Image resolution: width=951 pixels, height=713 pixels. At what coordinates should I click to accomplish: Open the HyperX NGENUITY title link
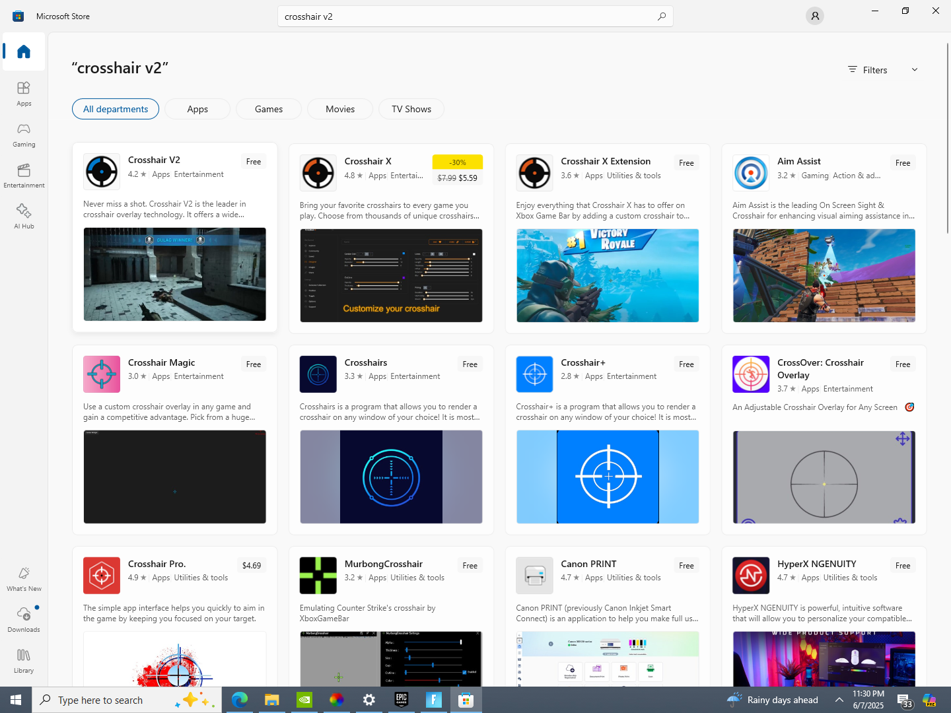(x=817, y=564)
